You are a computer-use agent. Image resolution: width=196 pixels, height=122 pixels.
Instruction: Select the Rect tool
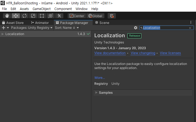[42, 16]
